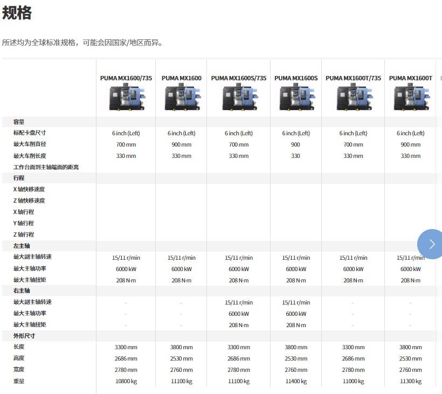Click 2530 mm height for PUMA MX1600S
442x394 pixels.
pos(296,358)
